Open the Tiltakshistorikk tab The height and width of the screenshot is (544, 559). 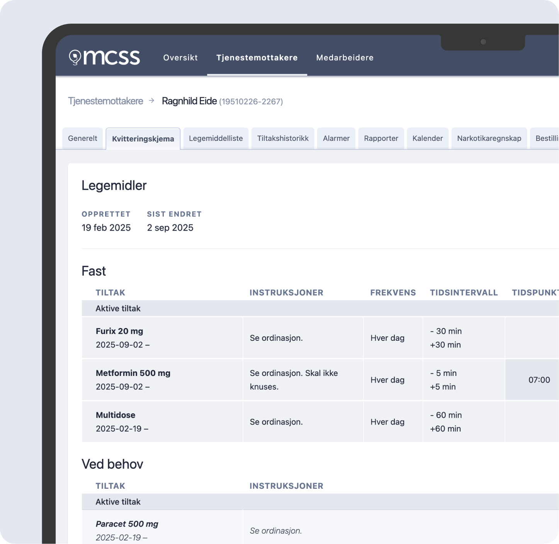[283, 138]
